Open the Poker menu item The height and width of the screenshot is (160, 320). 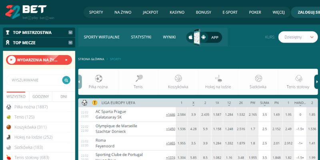(x=255, y=12)
